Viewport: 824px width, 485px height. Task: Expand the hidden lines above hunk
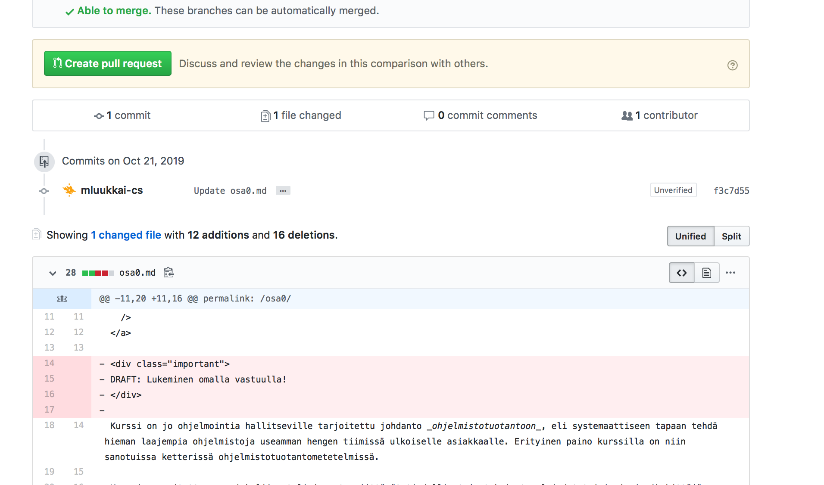(x=62, y=298)
